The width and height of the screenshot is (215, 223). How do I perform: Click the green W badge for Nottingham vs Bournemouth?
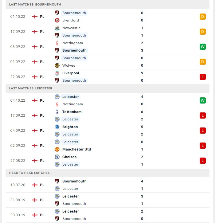pyautogui.click(x=203, y=47)
